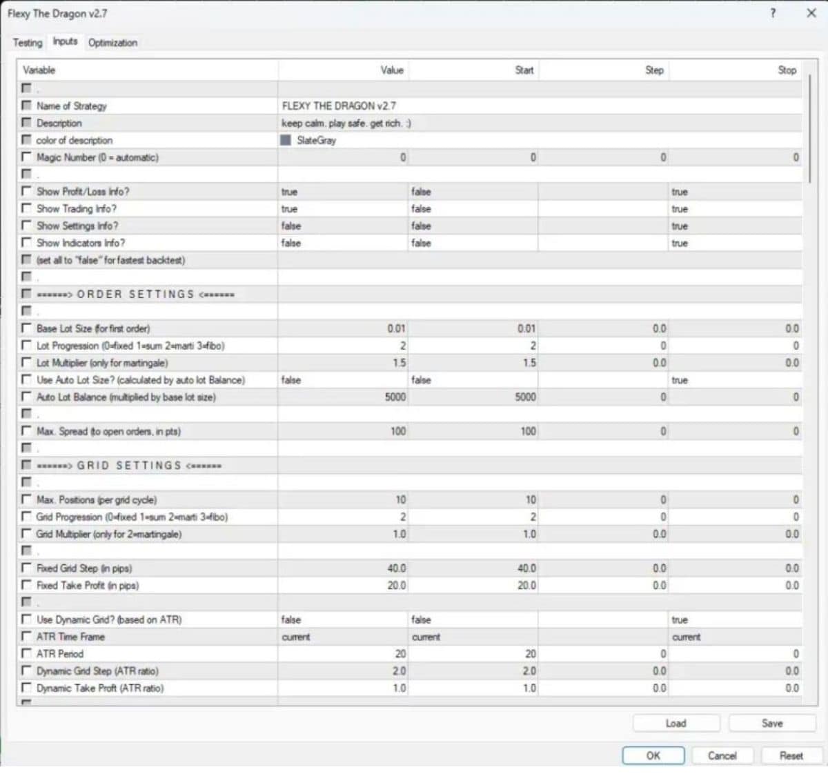This screenshot has width=828, height=774.
Task: Edit Dynamic Grid Step value 2.0
Action: (343, 671)
